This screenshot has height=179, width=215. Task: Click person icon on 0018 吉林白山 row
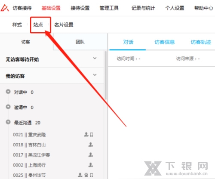pos(91,145)
